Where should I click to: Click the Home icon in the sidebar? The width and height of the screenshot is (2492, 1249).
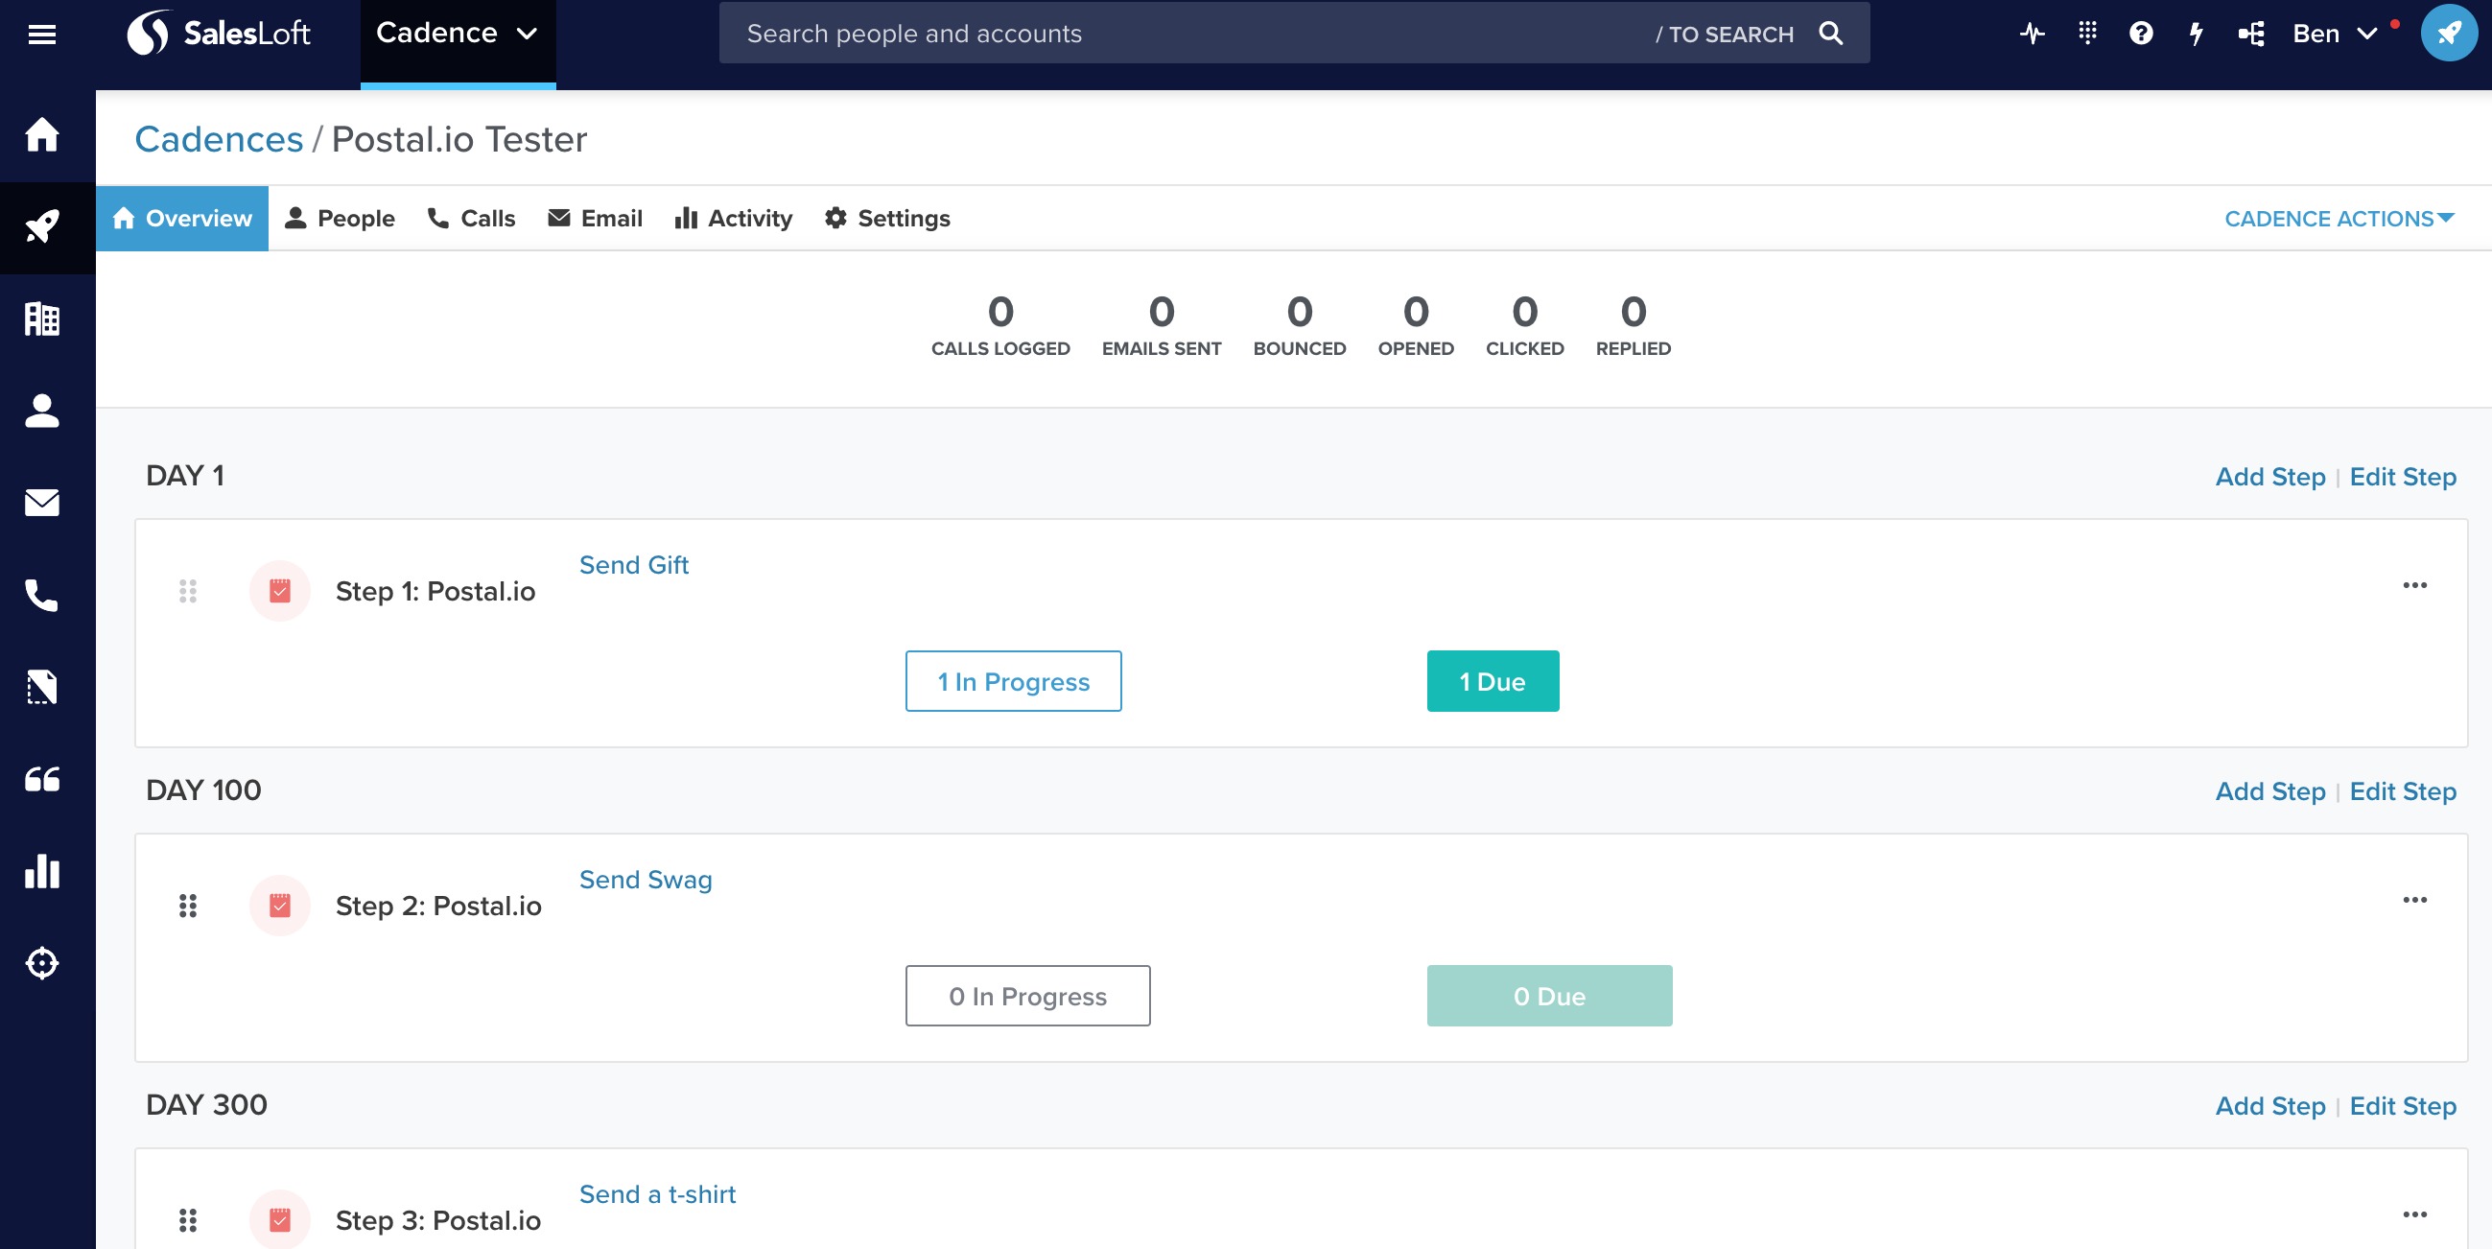click(x=41, y=134)
